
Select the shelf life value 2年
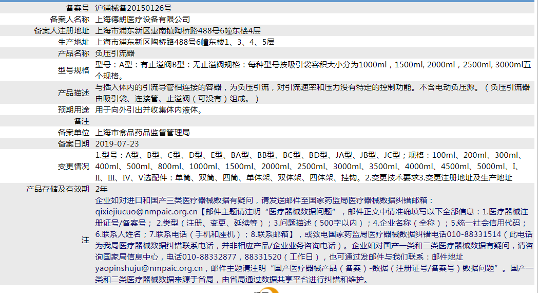102,189
